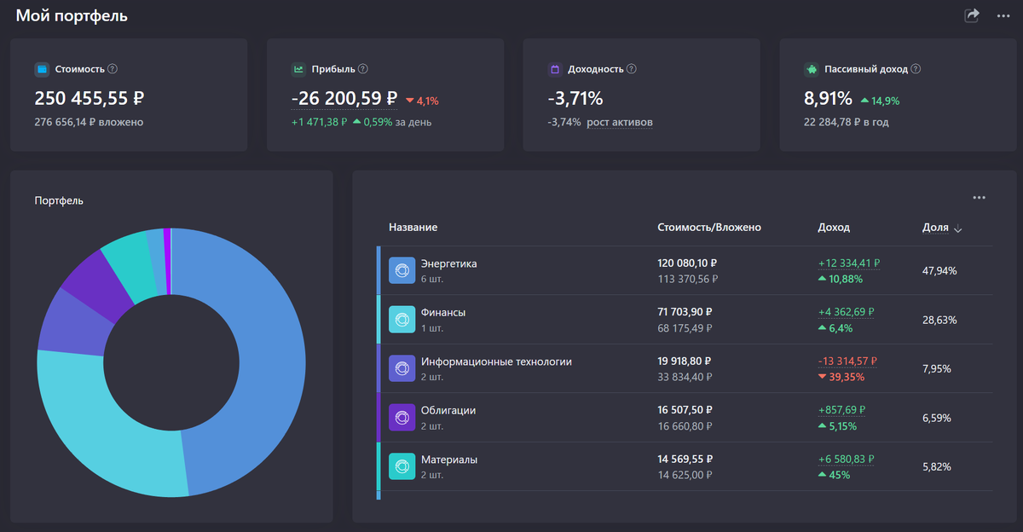Click the share portfolio icon
This screenshot has width=1023, height=532.
point(972,15)
